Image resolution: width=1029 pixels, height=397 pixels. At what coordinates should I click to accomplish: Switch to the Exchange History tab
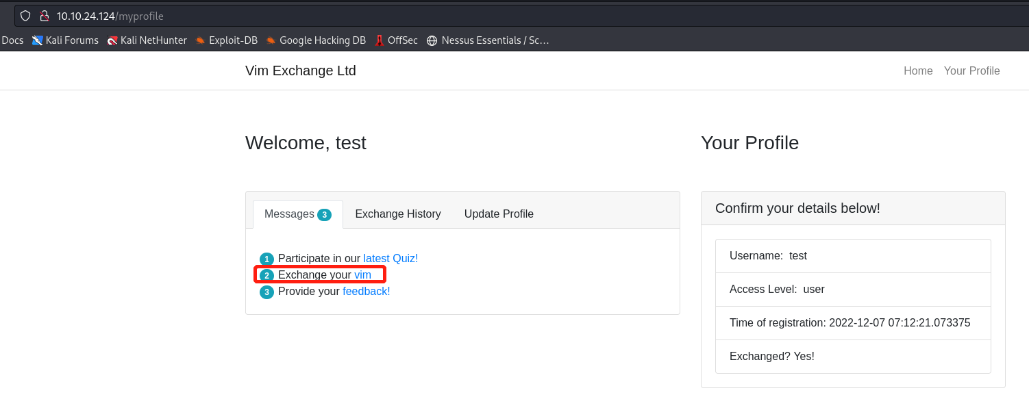coord(397,214)
